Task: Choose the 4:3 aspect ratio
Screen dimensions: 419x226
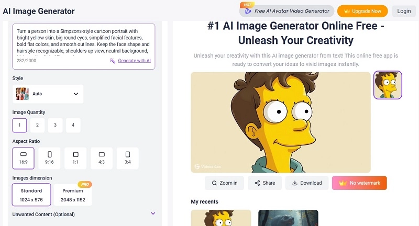Action: [x=102, y=158]
